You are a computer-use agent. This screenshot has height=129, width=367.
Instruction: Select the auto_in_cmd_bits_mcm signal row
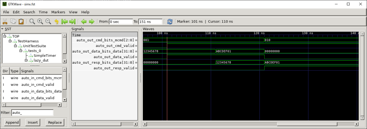32,78
